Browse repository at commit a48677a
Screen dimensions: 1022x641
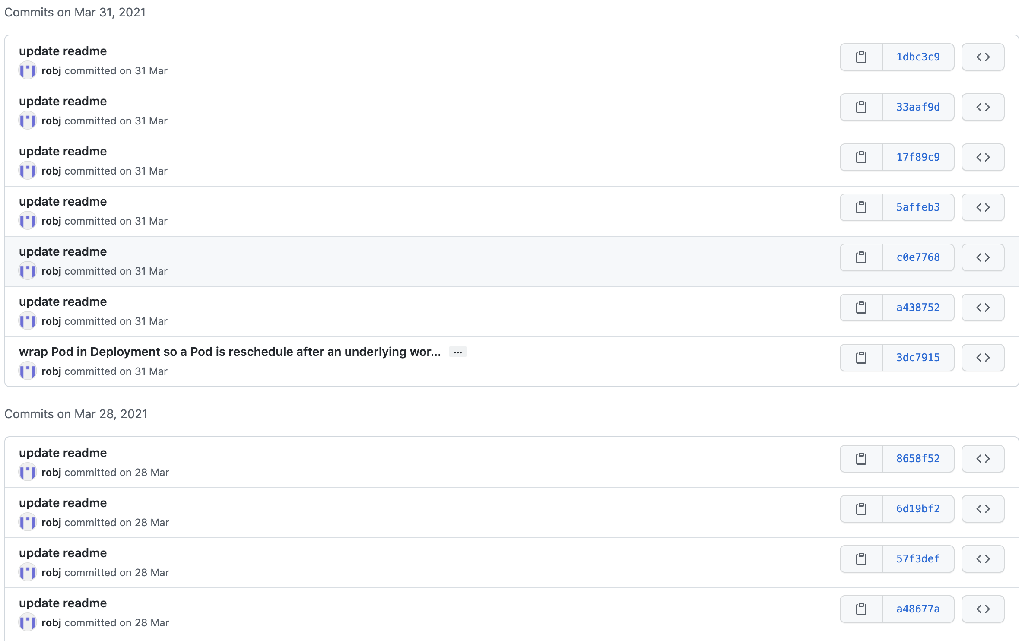pyautogui.click(x=983, y=609)
